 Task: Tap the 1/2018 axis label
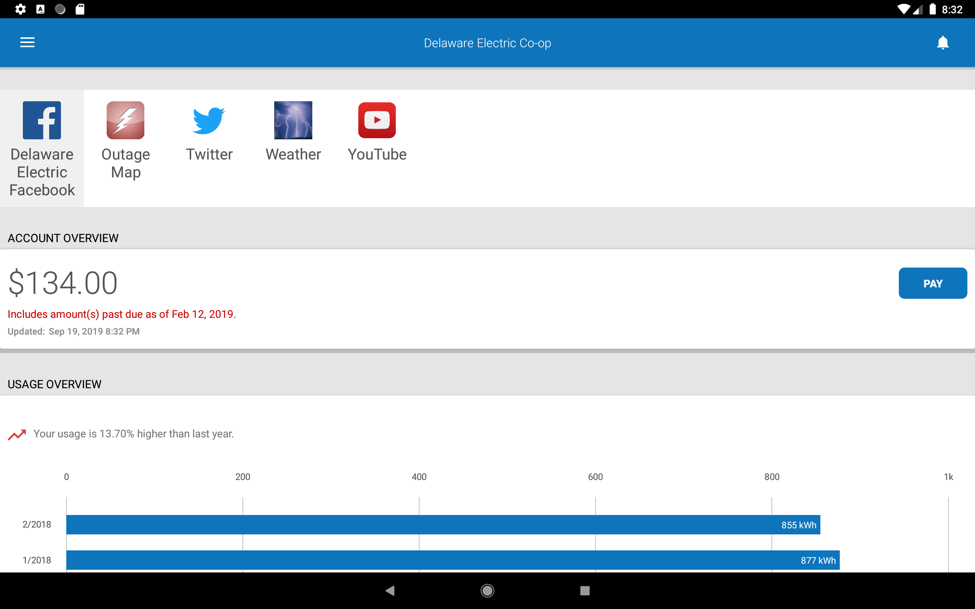pyautogui.click(x=37, y=560)
